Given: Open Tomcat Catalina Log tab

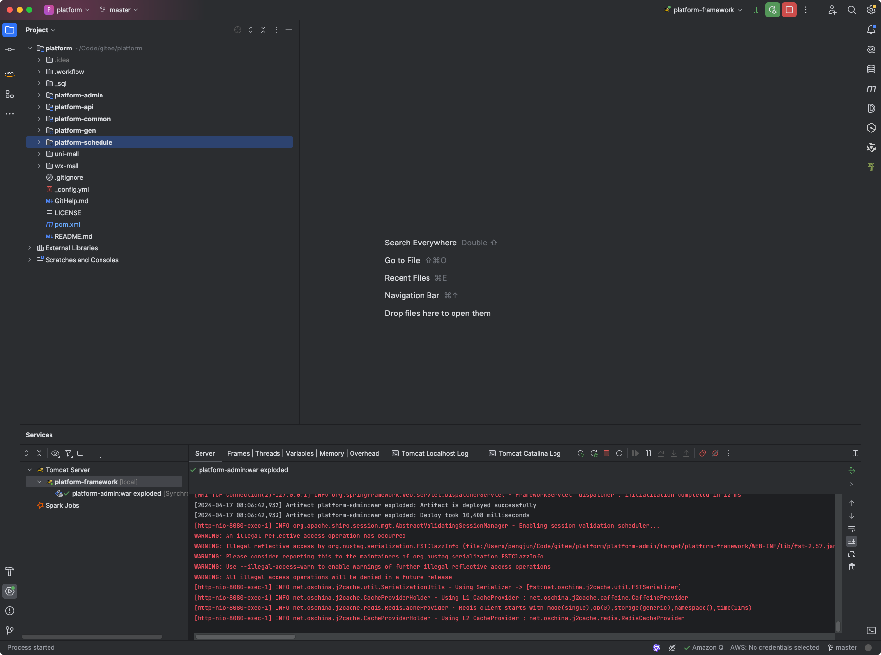Looking at the screenshot, I should (x=525, y=453).
